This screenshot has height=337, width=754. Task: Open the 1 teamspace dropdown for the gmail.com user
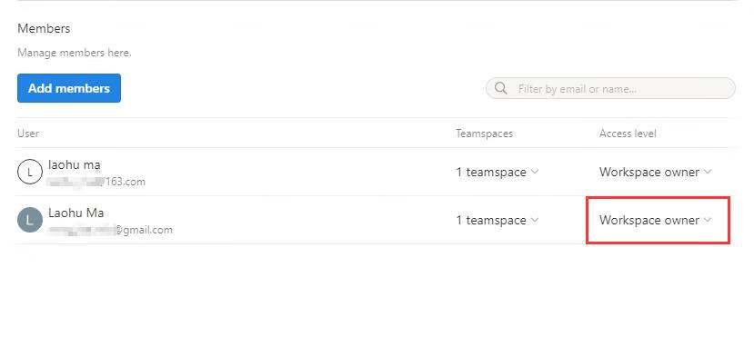click(498, 220)
